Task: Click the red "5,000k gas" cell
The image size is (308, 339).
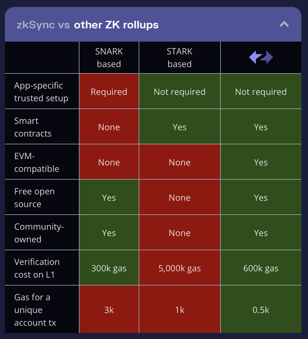Action: pos(179,268)
